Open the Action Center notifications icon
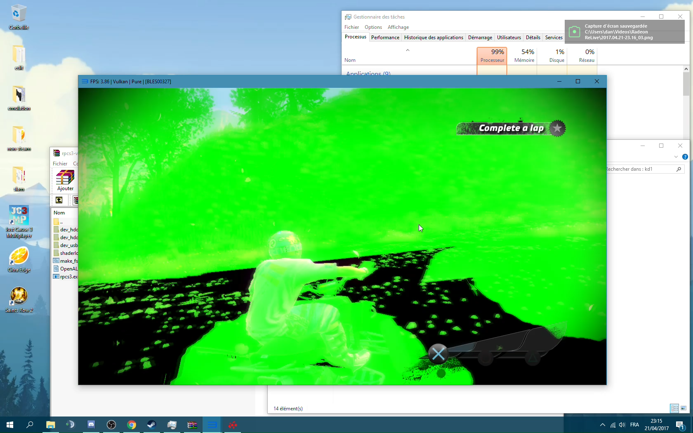693x433 pixels. click(x=680, y=425)
